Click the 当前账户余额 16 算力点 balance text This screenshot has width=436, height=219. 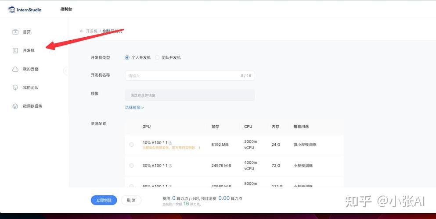click(182, 204)
